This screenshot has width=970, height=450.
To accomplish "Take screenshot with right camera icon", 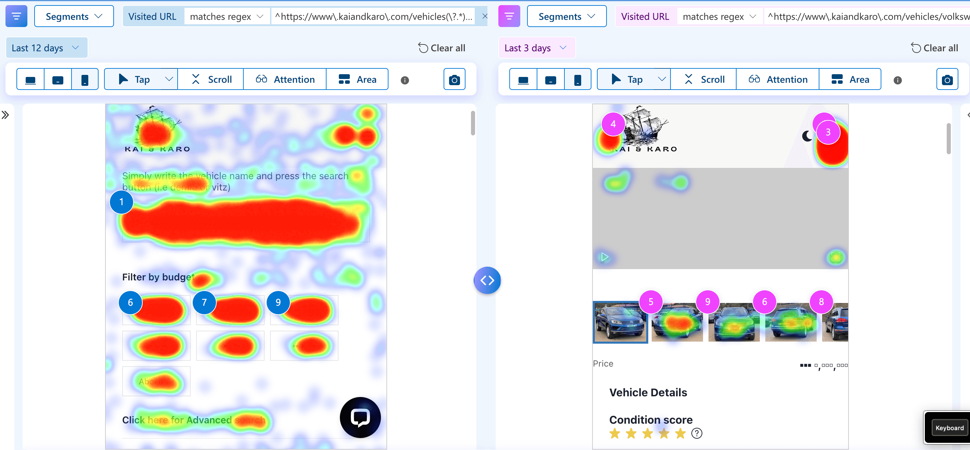I will 947,79.
